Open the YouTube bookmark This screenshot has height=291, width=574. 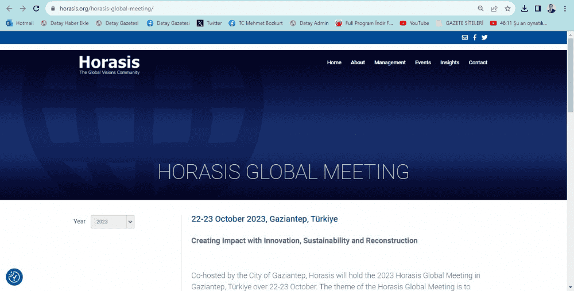coord(414,23)
